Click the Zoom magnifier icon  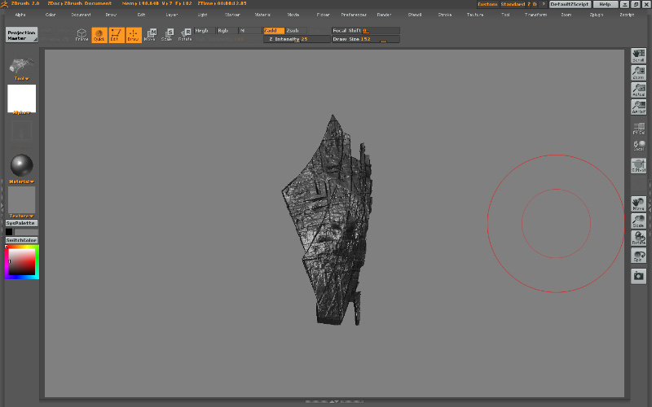pyautogui.click(x=639, y=72)
